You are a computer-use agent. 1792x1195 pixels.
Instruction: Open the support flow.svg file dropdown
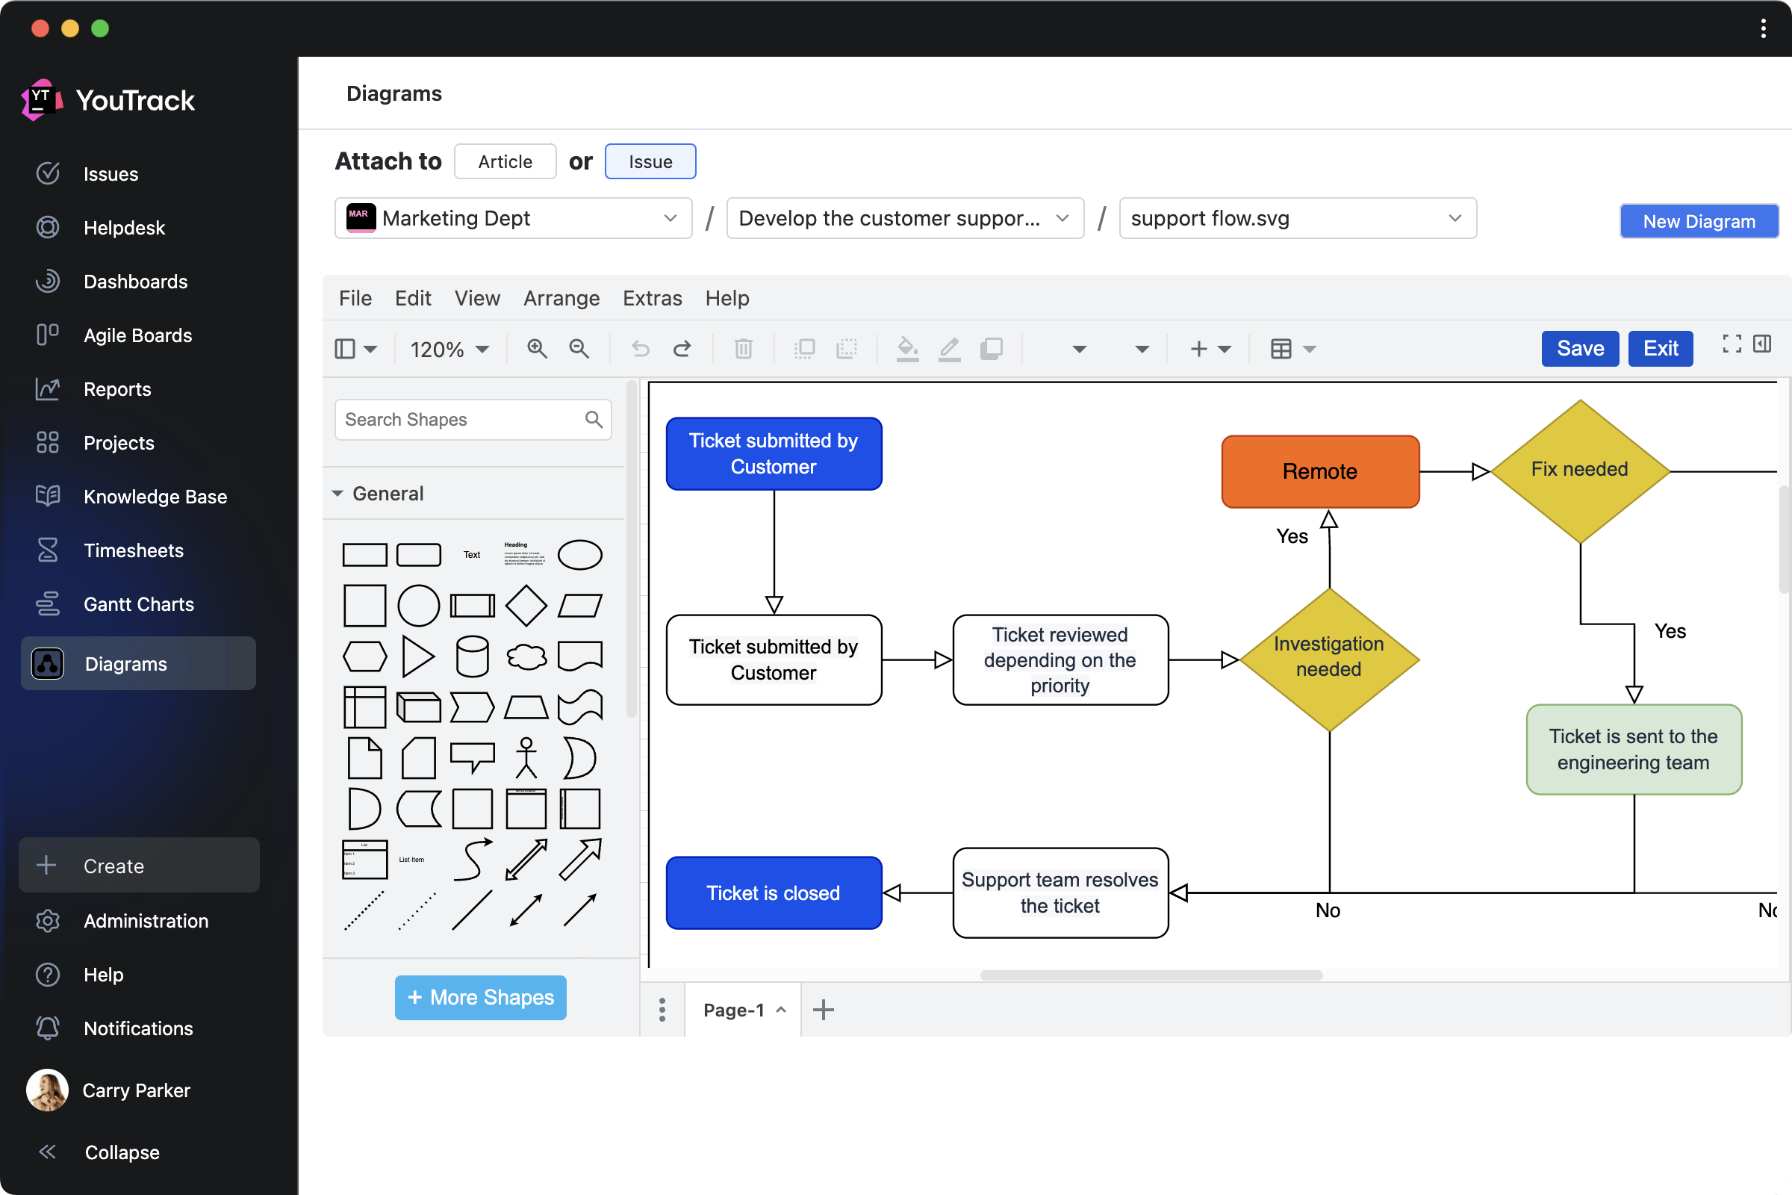[x=1297, y=218]
